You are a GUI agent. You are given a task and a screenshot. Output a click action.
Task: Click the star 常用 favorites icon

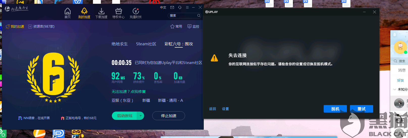[172, 26]
